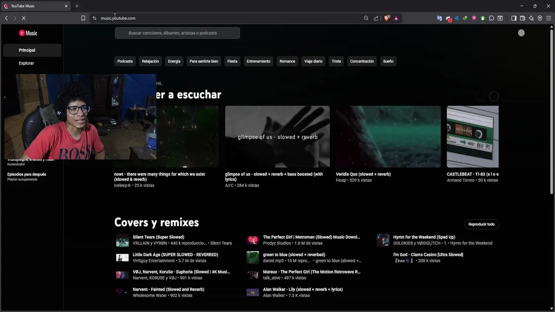The width and height of the screenshot is (555, 312).
Task: Focus the Buscar canciones search field
Action: (177, 33)
